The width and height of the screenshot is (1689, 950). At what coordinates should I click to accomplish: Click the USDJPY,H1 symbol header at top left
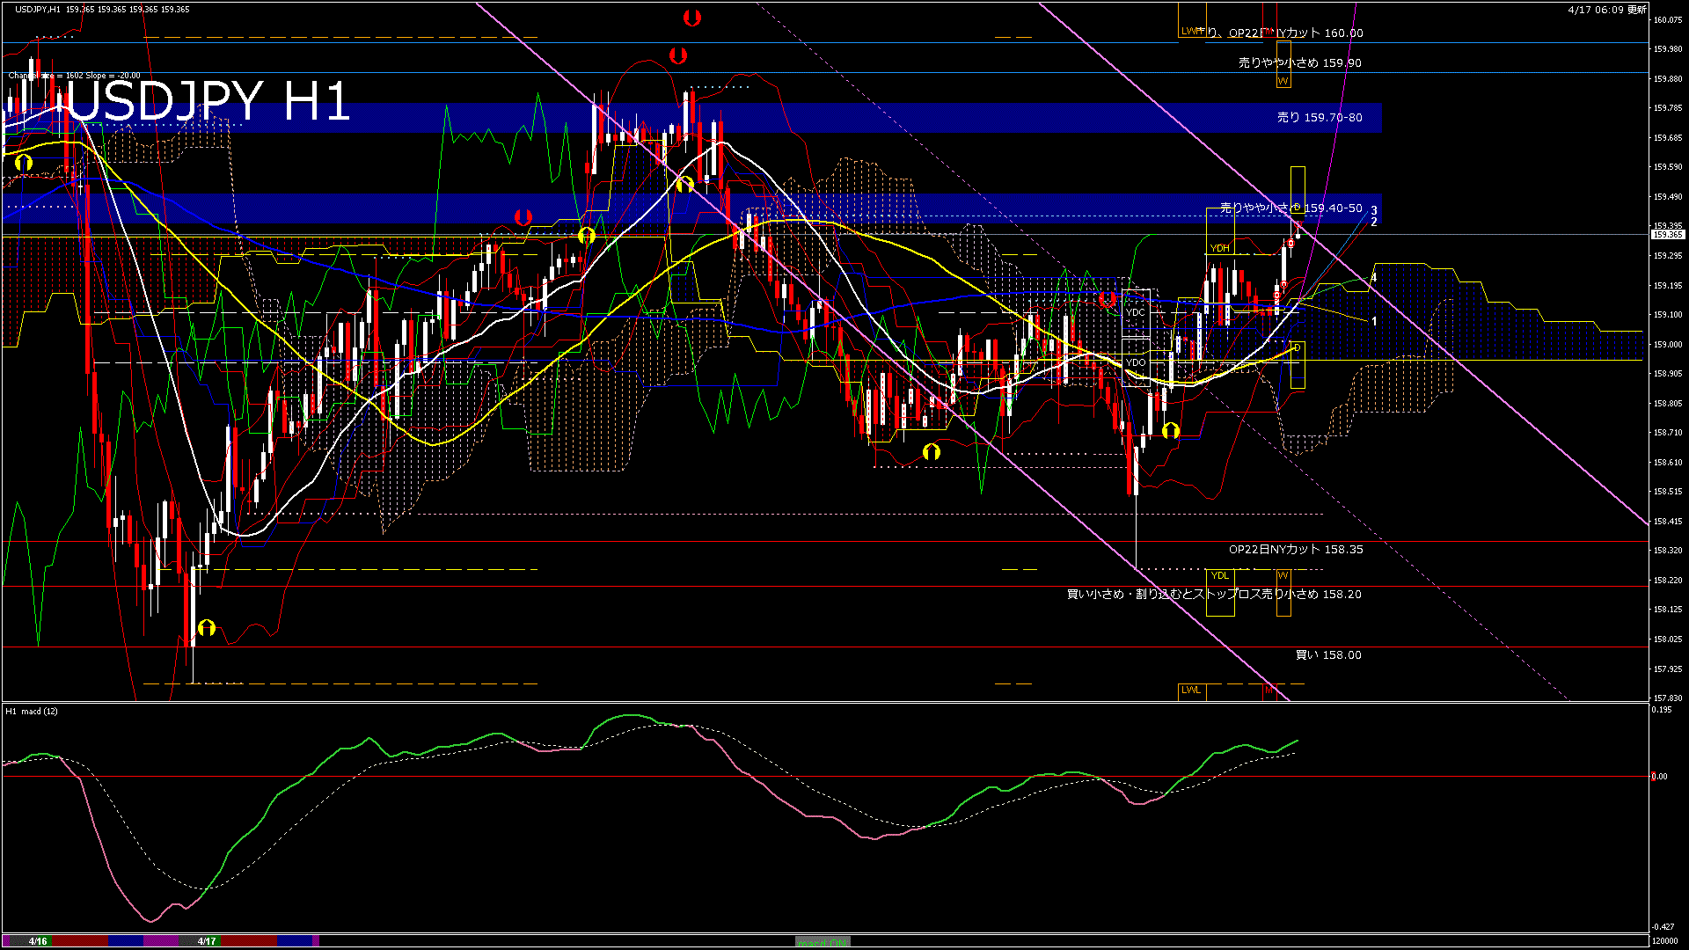38,9
